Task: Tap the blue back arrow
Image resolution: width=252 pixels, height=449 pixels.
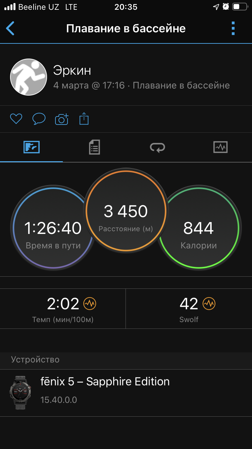Action: [10, 29]
